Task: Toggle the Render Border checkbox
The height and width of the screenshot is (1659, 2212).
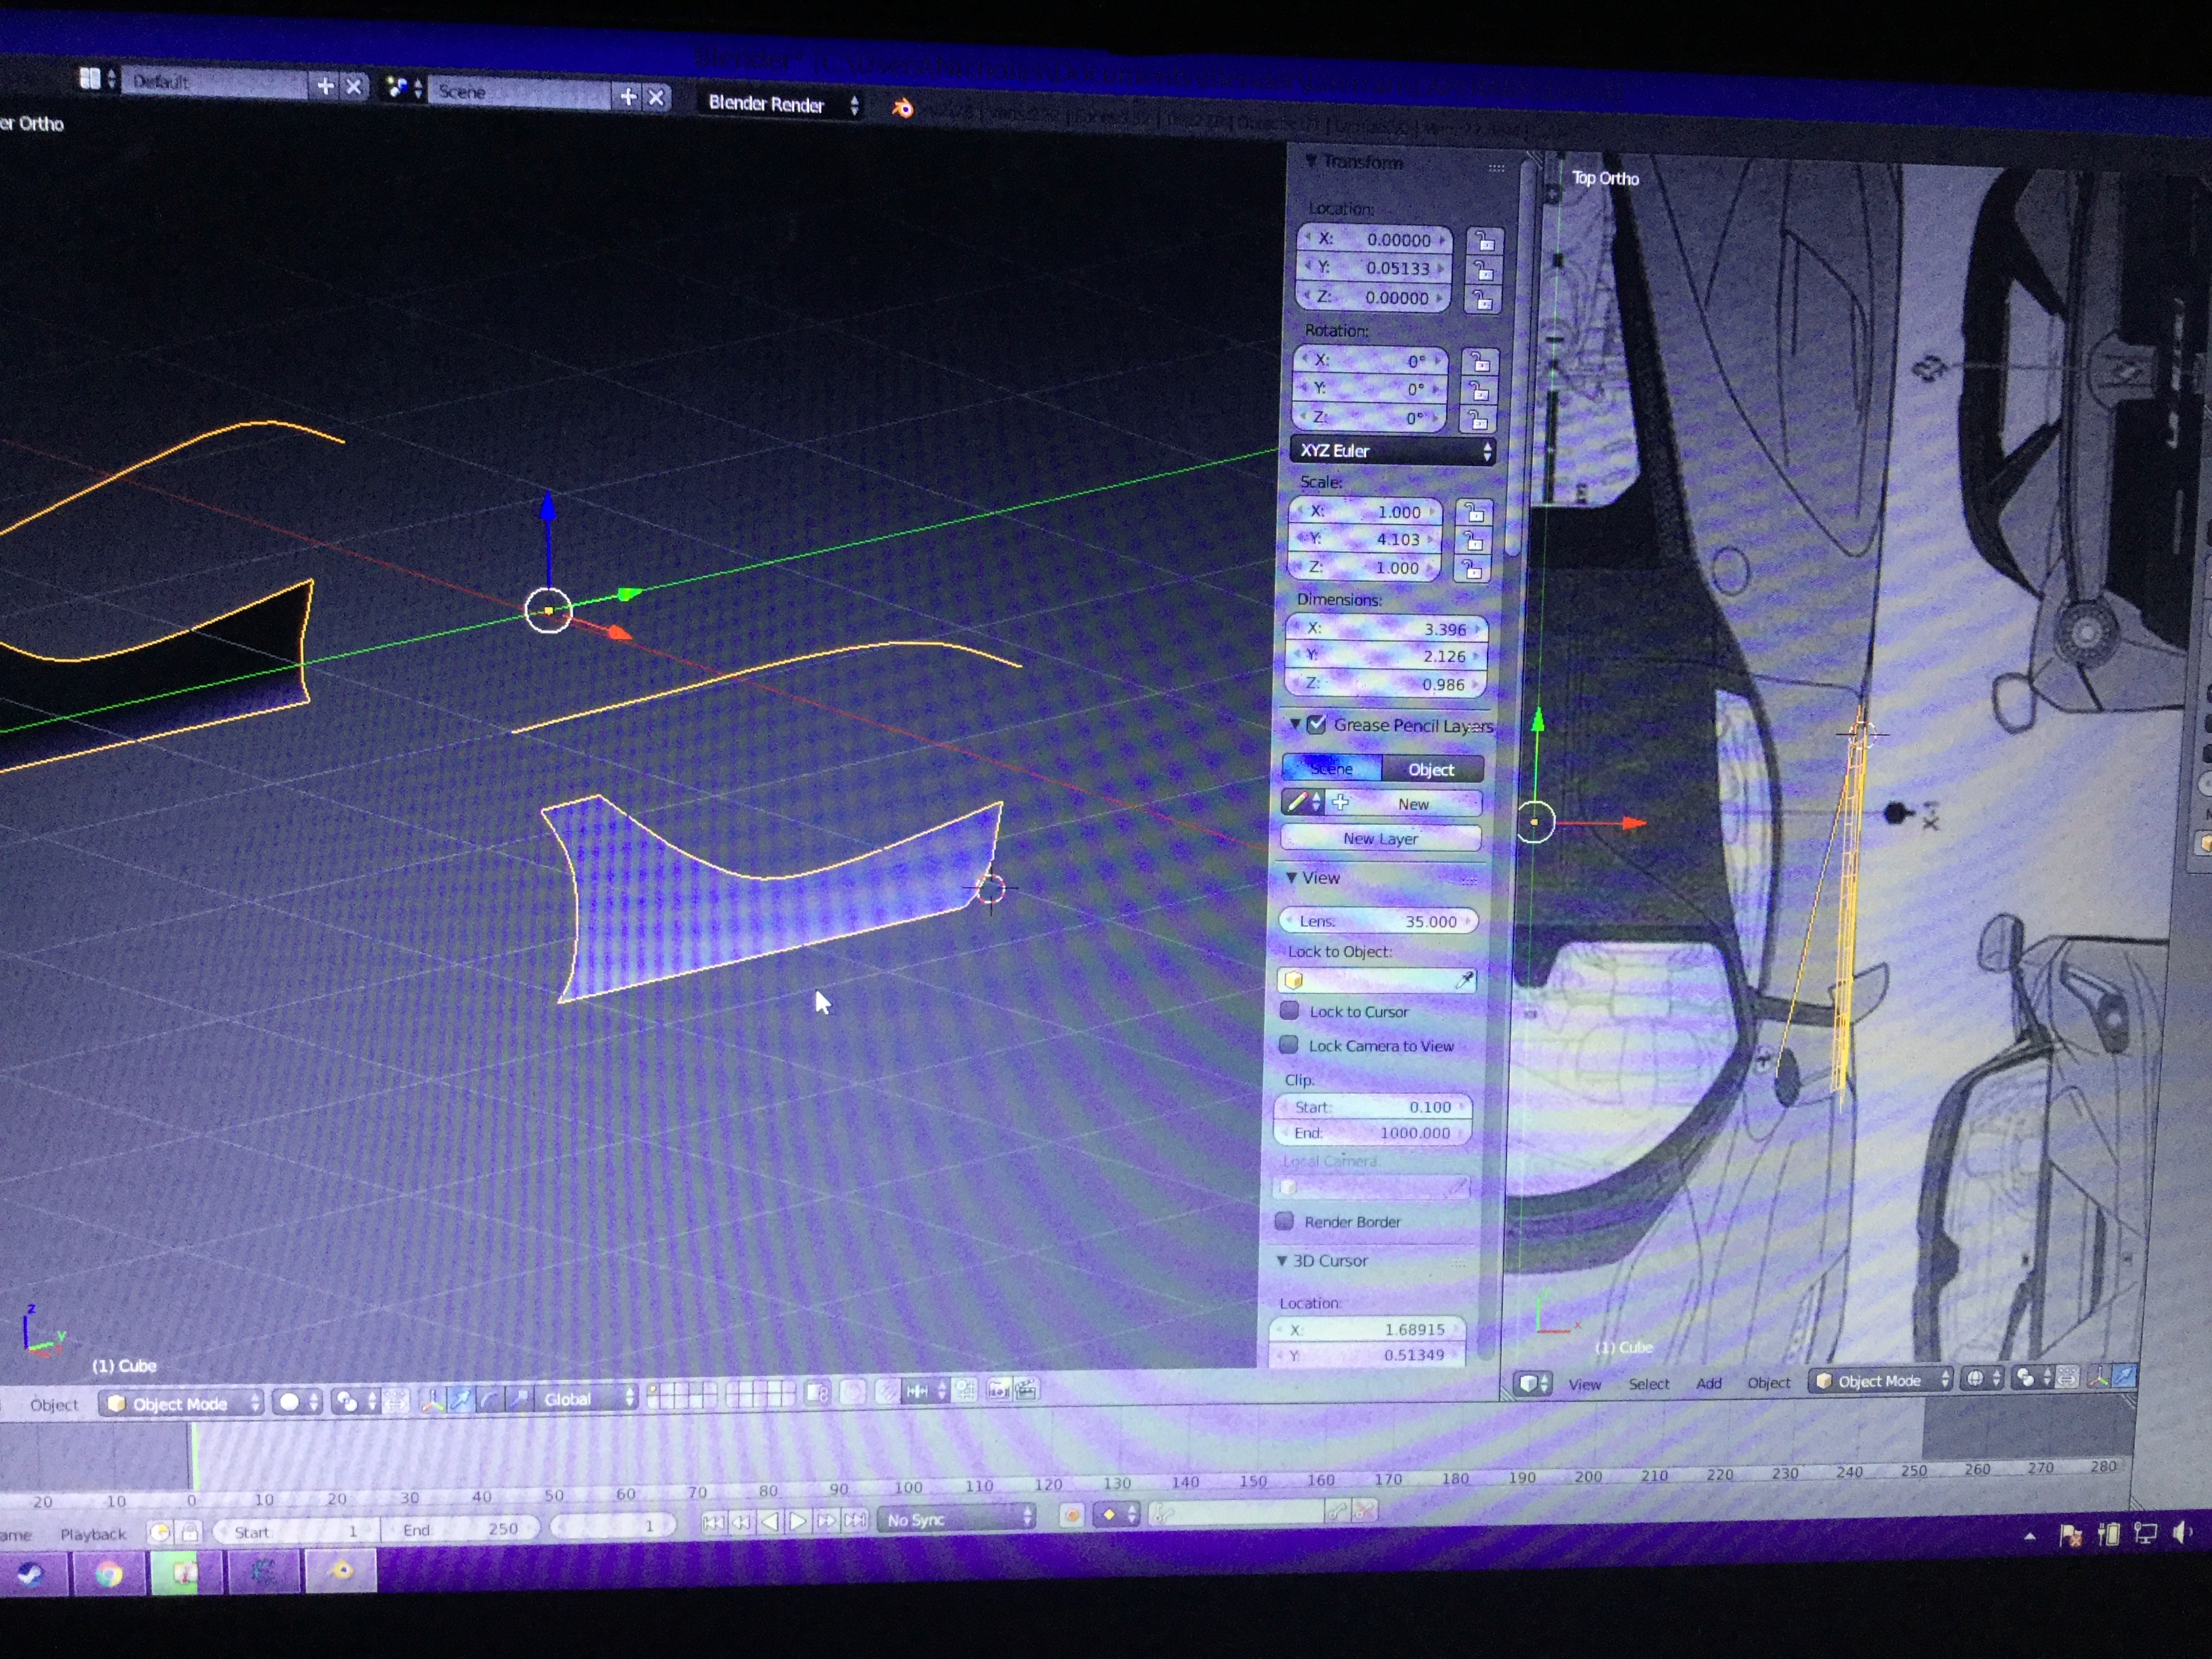Action: (1284, 1221)
